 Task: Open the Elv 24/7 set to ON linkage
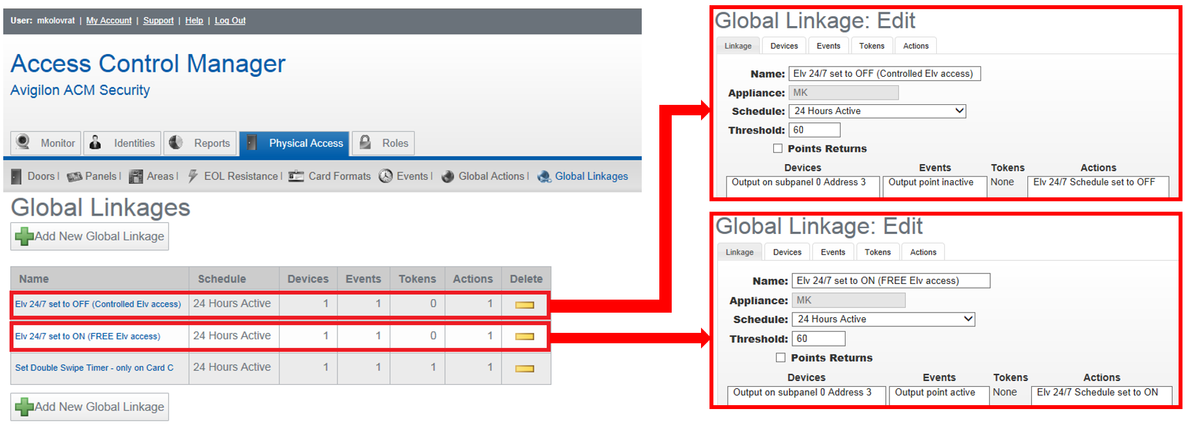click(87, 337)
